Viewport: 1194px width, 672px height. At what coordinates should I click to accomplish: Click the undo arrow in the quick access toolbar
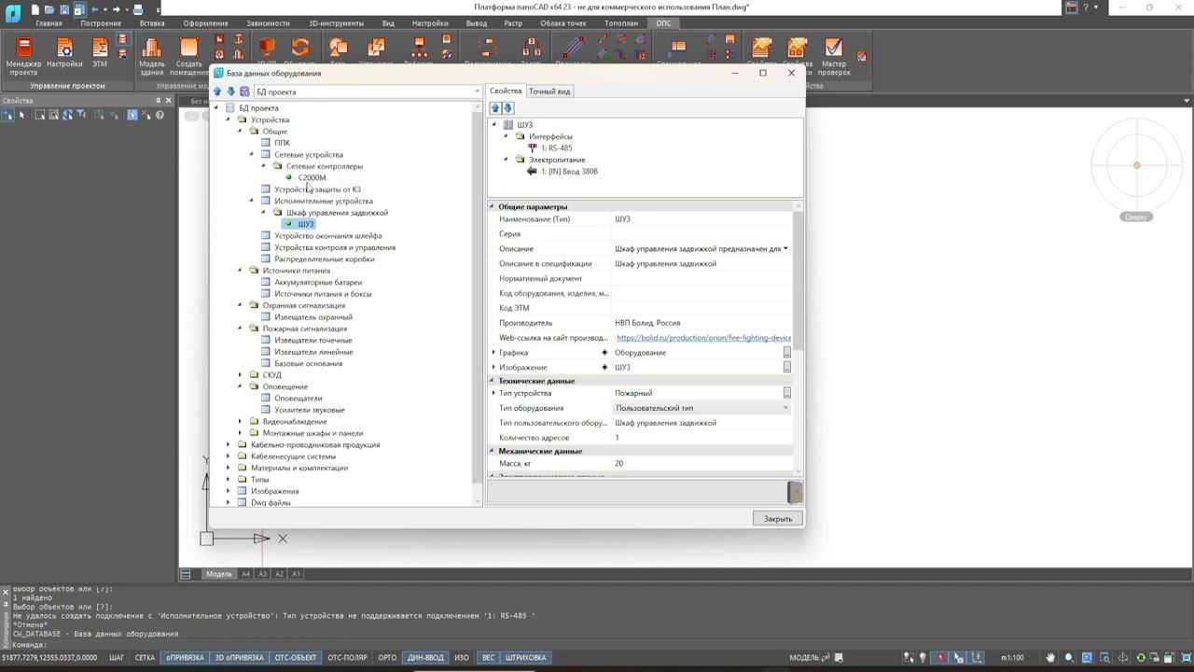[x=94, y=8]
